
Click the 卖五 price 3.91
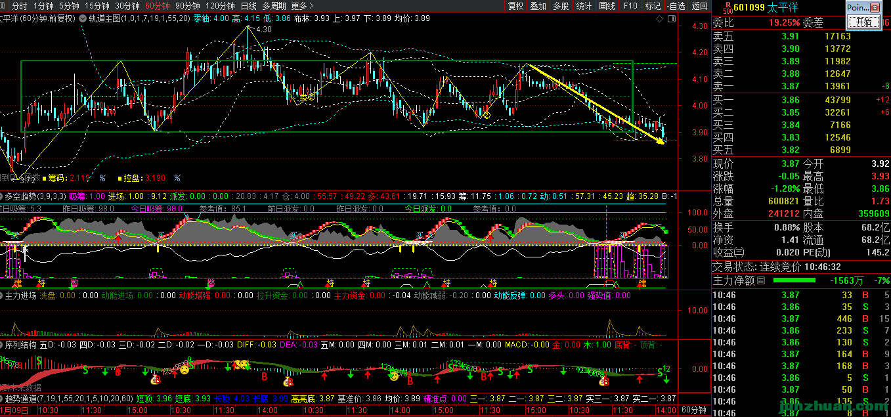tap(791, 37)
